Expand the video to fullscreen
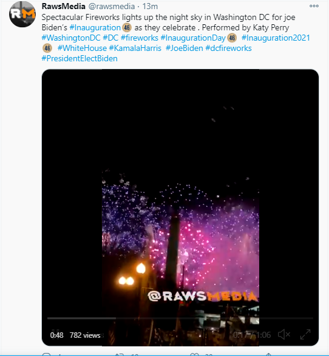This screenshot has width=329, height=356. 305,334
